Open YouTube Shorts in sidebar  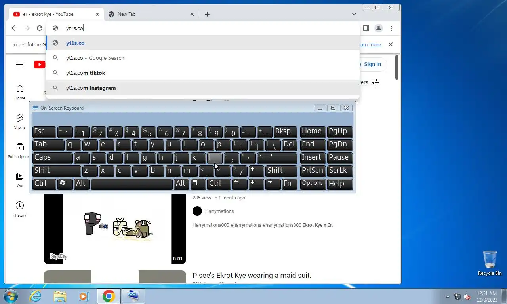click(20, 122)
